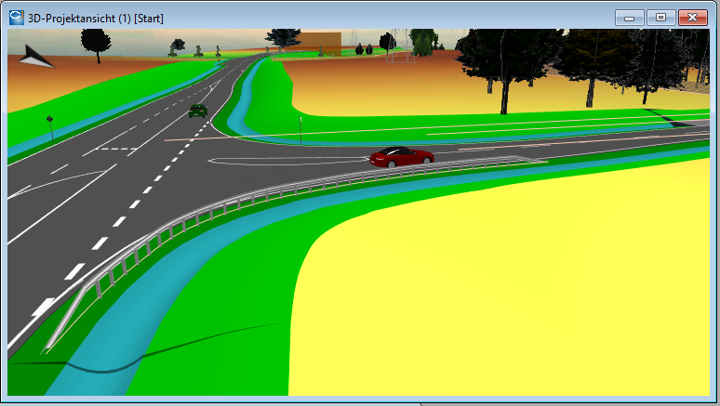Click the diamond traffic sign at left roadside

49,121
